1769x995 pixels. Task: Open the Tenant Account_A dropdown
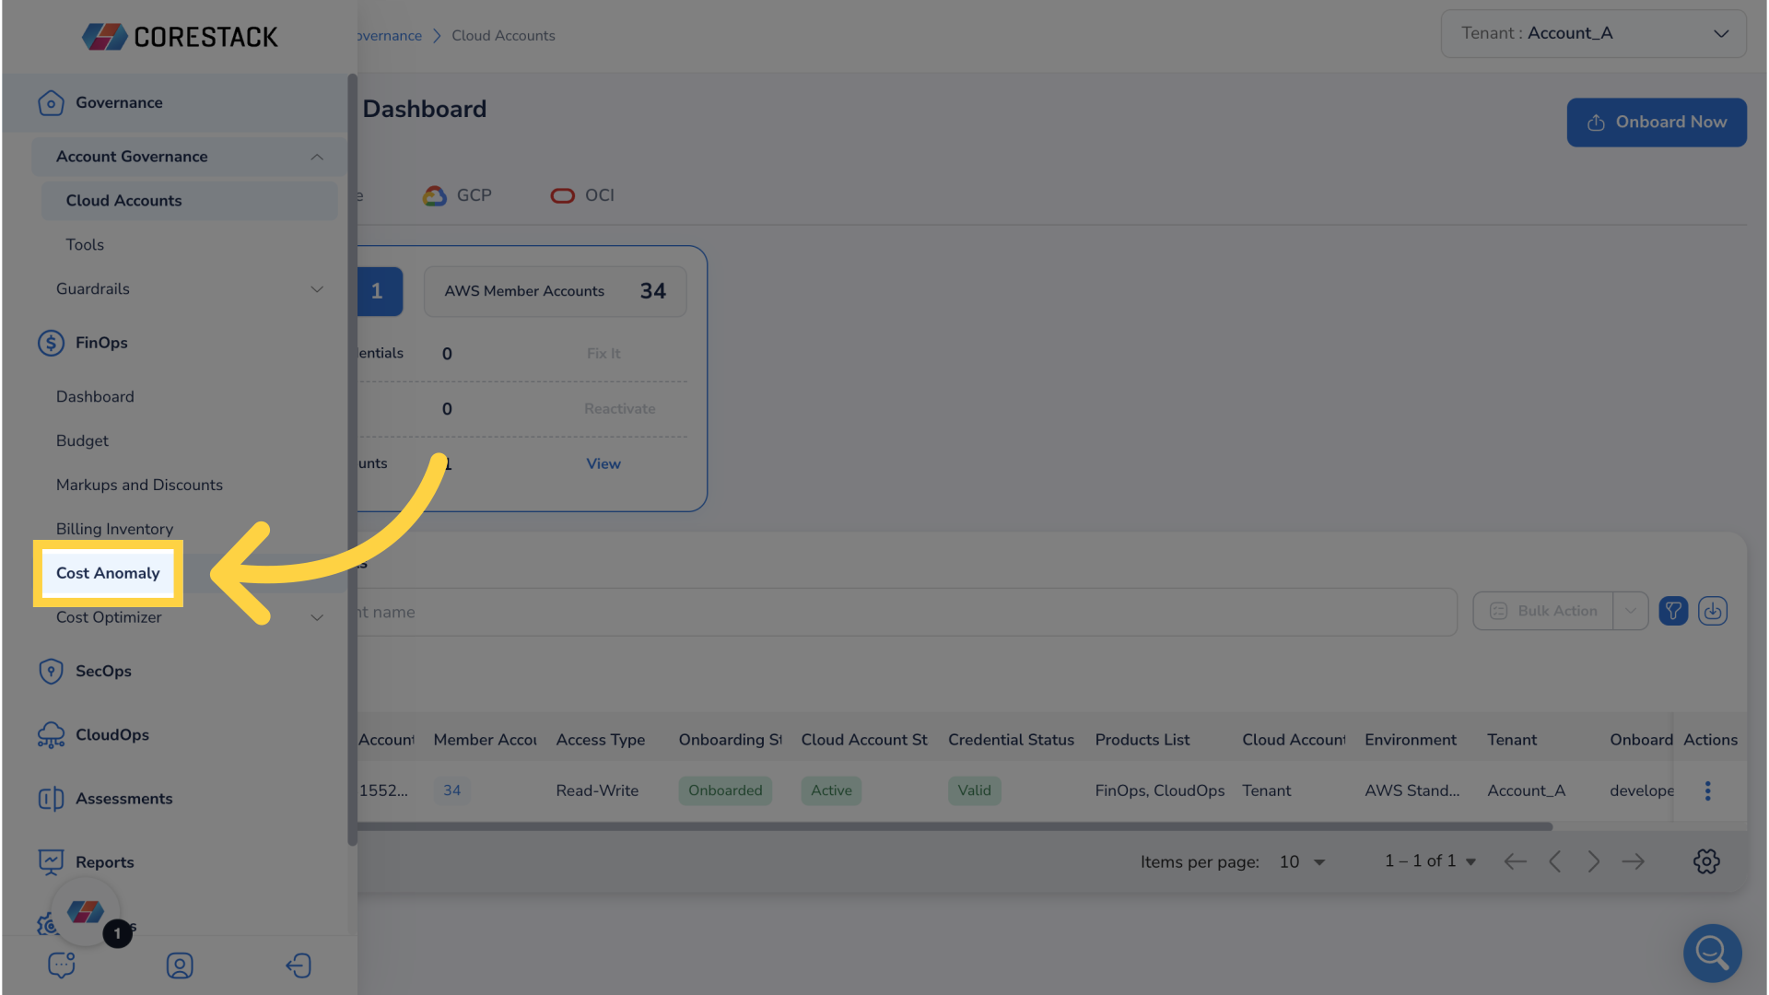point(1593,33)
